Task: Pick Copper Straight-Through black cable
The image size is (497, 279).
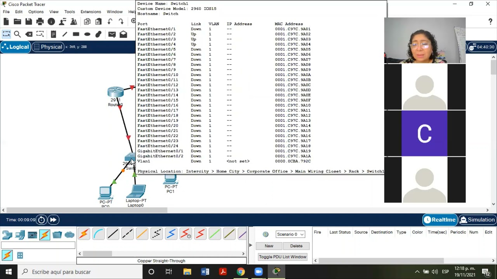Action: (113, 234)
